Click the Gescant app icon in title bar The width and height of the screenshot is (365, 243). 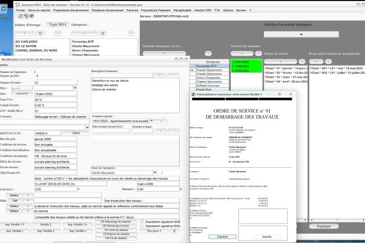[x=17, y=5]
